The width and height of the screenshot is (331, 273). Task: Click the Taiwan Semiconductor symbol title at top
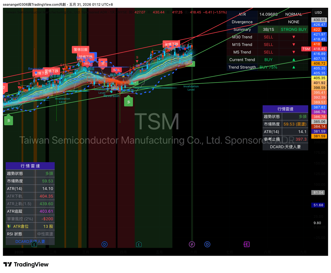coord(56,12)
